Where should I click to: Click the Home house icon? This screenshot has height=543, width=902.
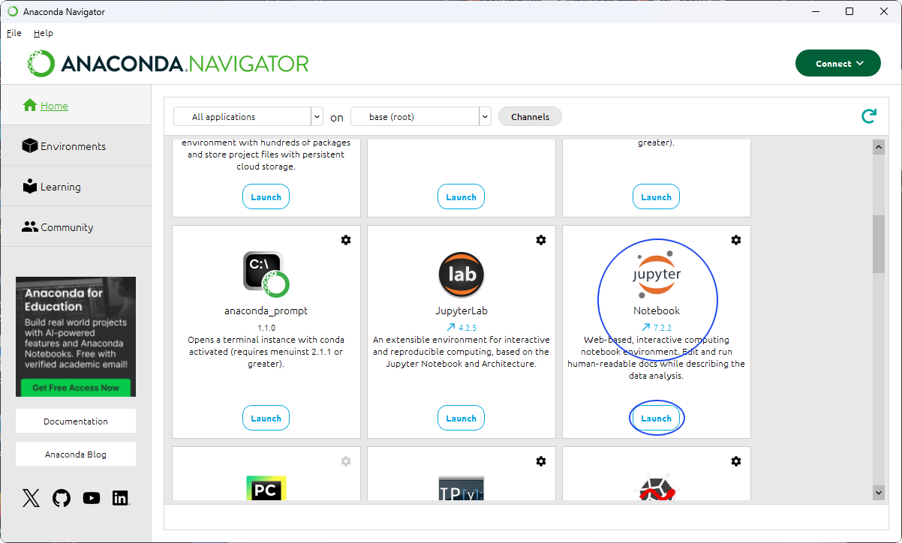point(30,106)
